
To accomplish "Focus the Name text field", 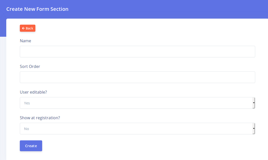I will click(137, 52).
